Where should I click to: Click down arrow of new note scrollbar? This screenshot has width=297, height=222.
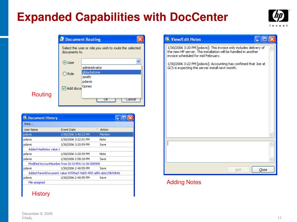(271, 159)
